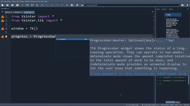Image resolution: width=190 pixels, height=106 pixels.
Task: Switch to the History tab
Action: (x=178, y=102)
